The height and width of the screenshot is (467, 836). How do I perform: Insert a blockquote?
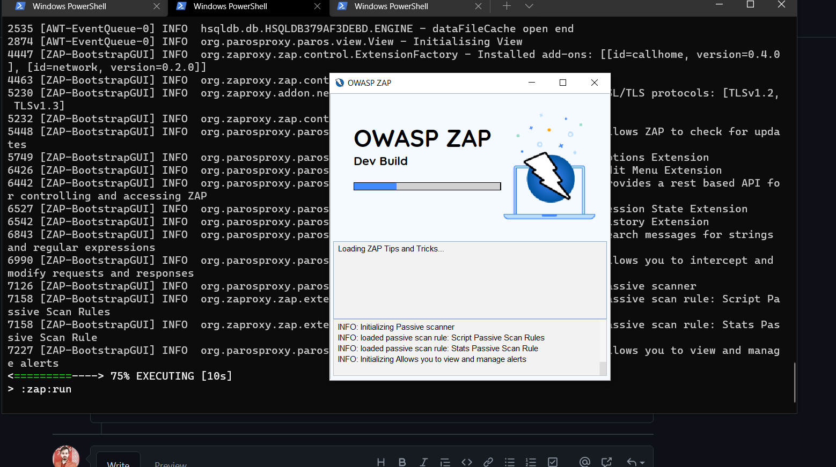click(445, 462)
